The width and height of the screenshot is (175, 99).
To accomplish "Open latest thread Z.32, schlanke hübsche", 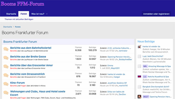I will [x=119, y=48].
